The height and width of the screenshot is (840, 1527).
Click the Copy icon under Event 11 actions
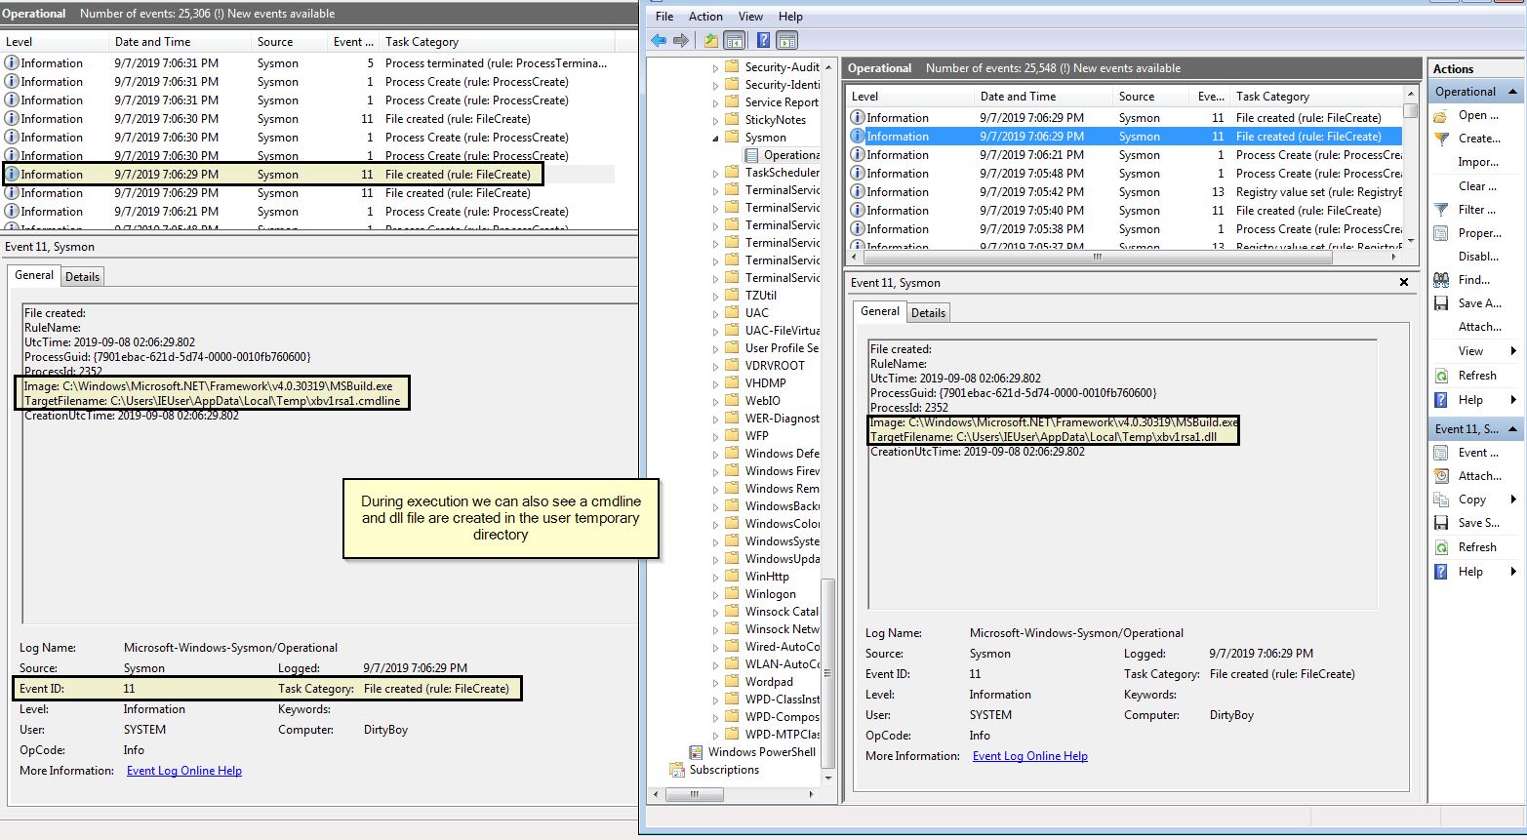pyautogui.click(x=1441, y=500)
